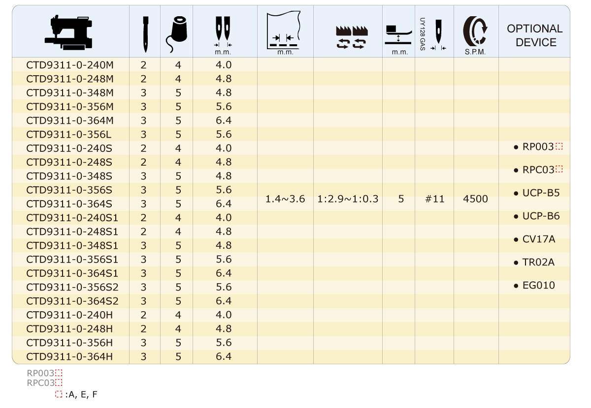Click the stitch length icon
The image size is (591, 408).
point(284,30)
